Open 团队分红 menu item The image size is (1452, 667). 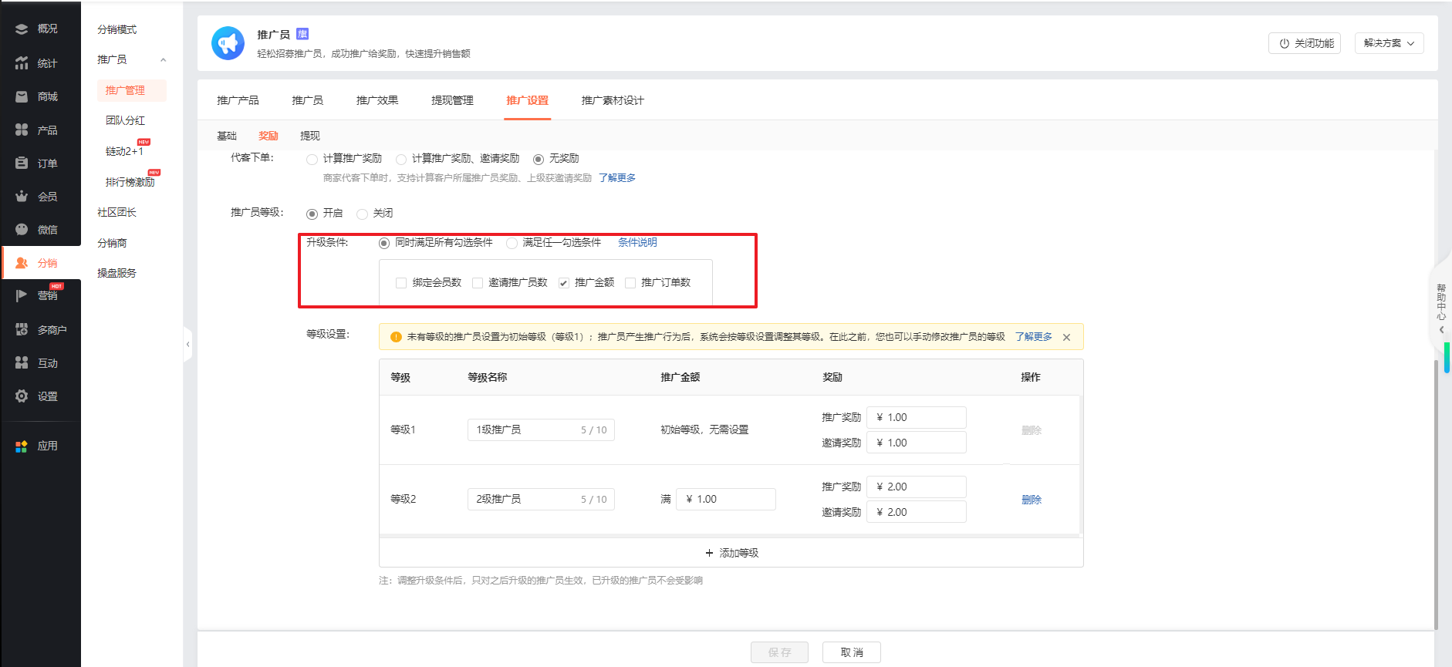coord(126,120)
